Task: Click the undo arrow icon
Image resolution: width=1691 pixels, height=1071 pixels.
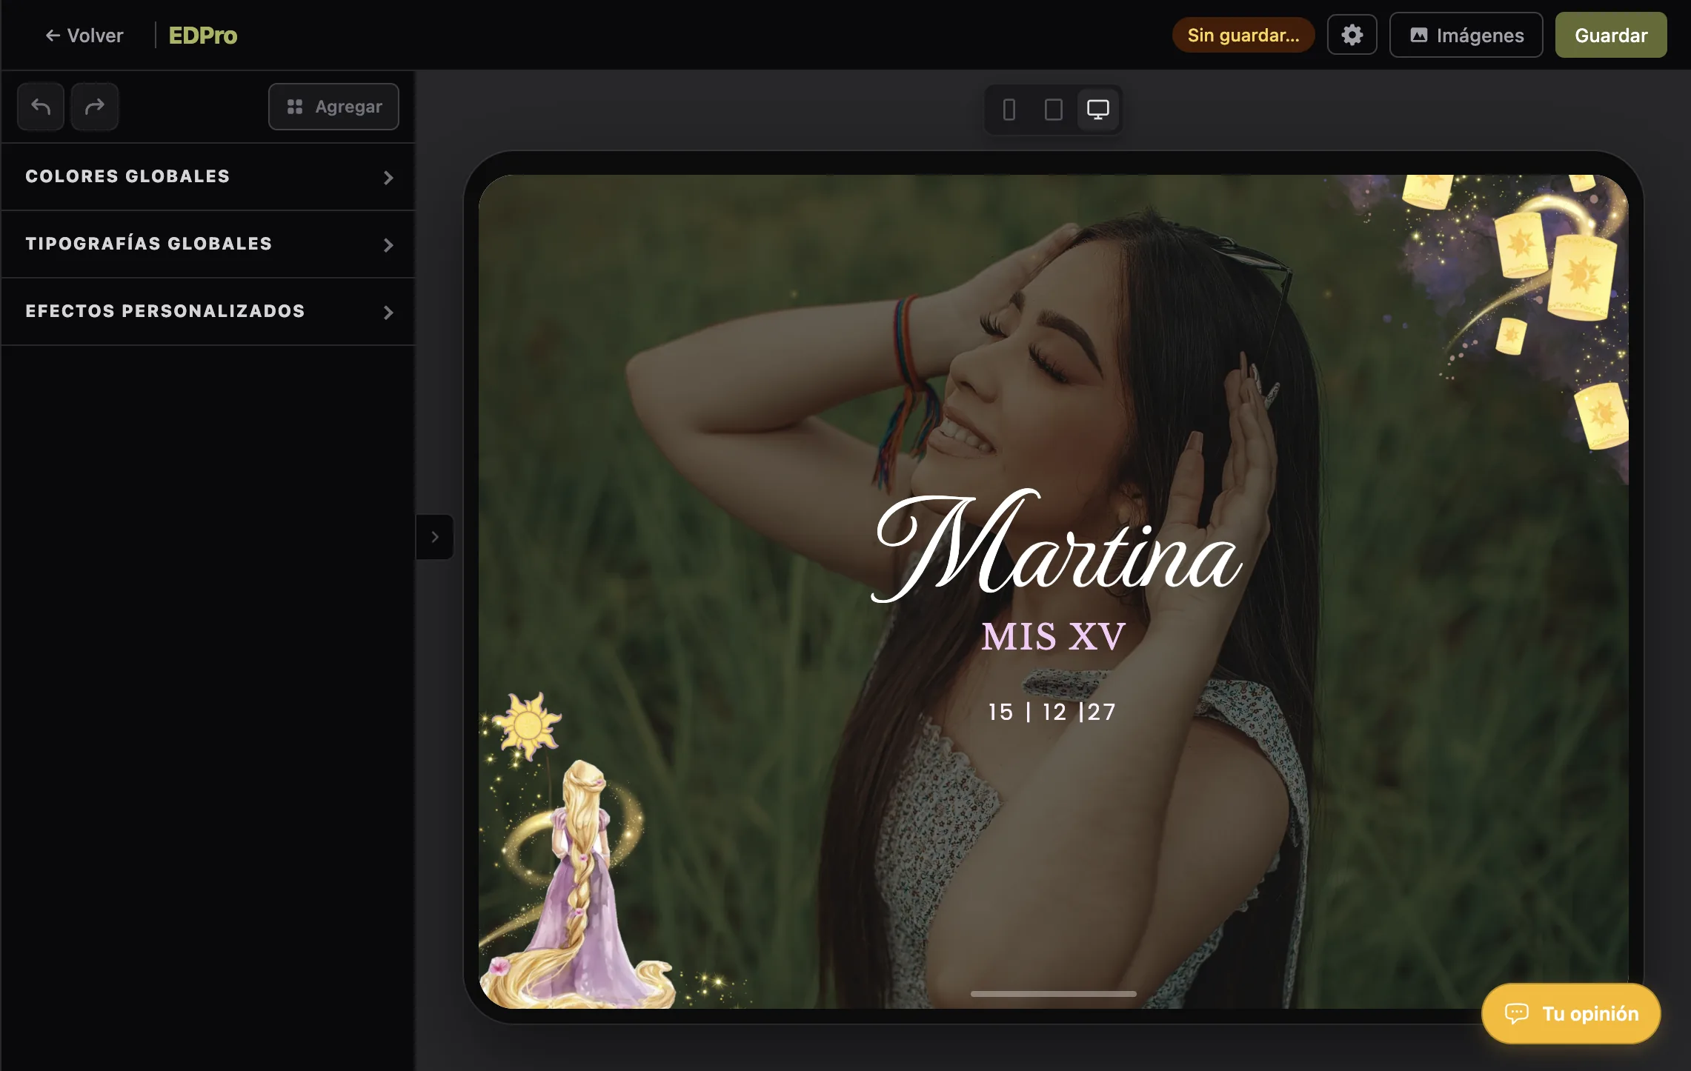Action: click(x=41, y=107)
